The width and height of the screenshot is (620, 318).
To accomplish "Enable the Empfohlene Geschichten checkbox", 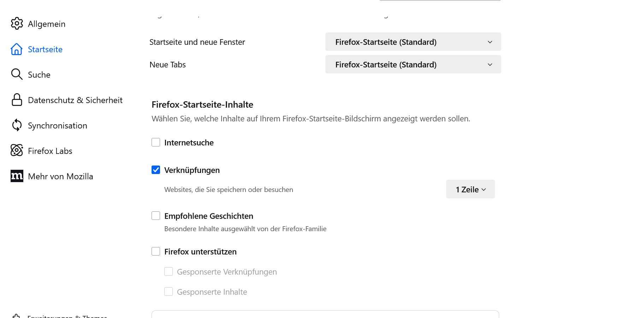I will 156,216.
